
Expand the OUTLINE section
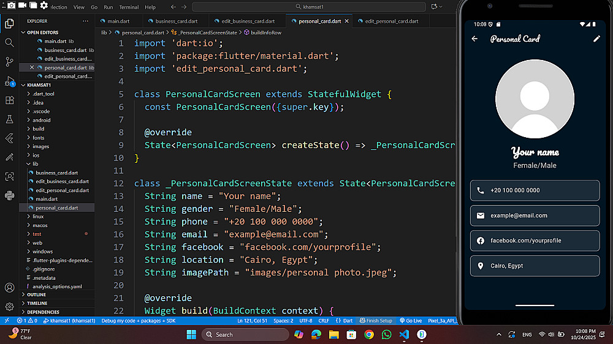(36, 294)
